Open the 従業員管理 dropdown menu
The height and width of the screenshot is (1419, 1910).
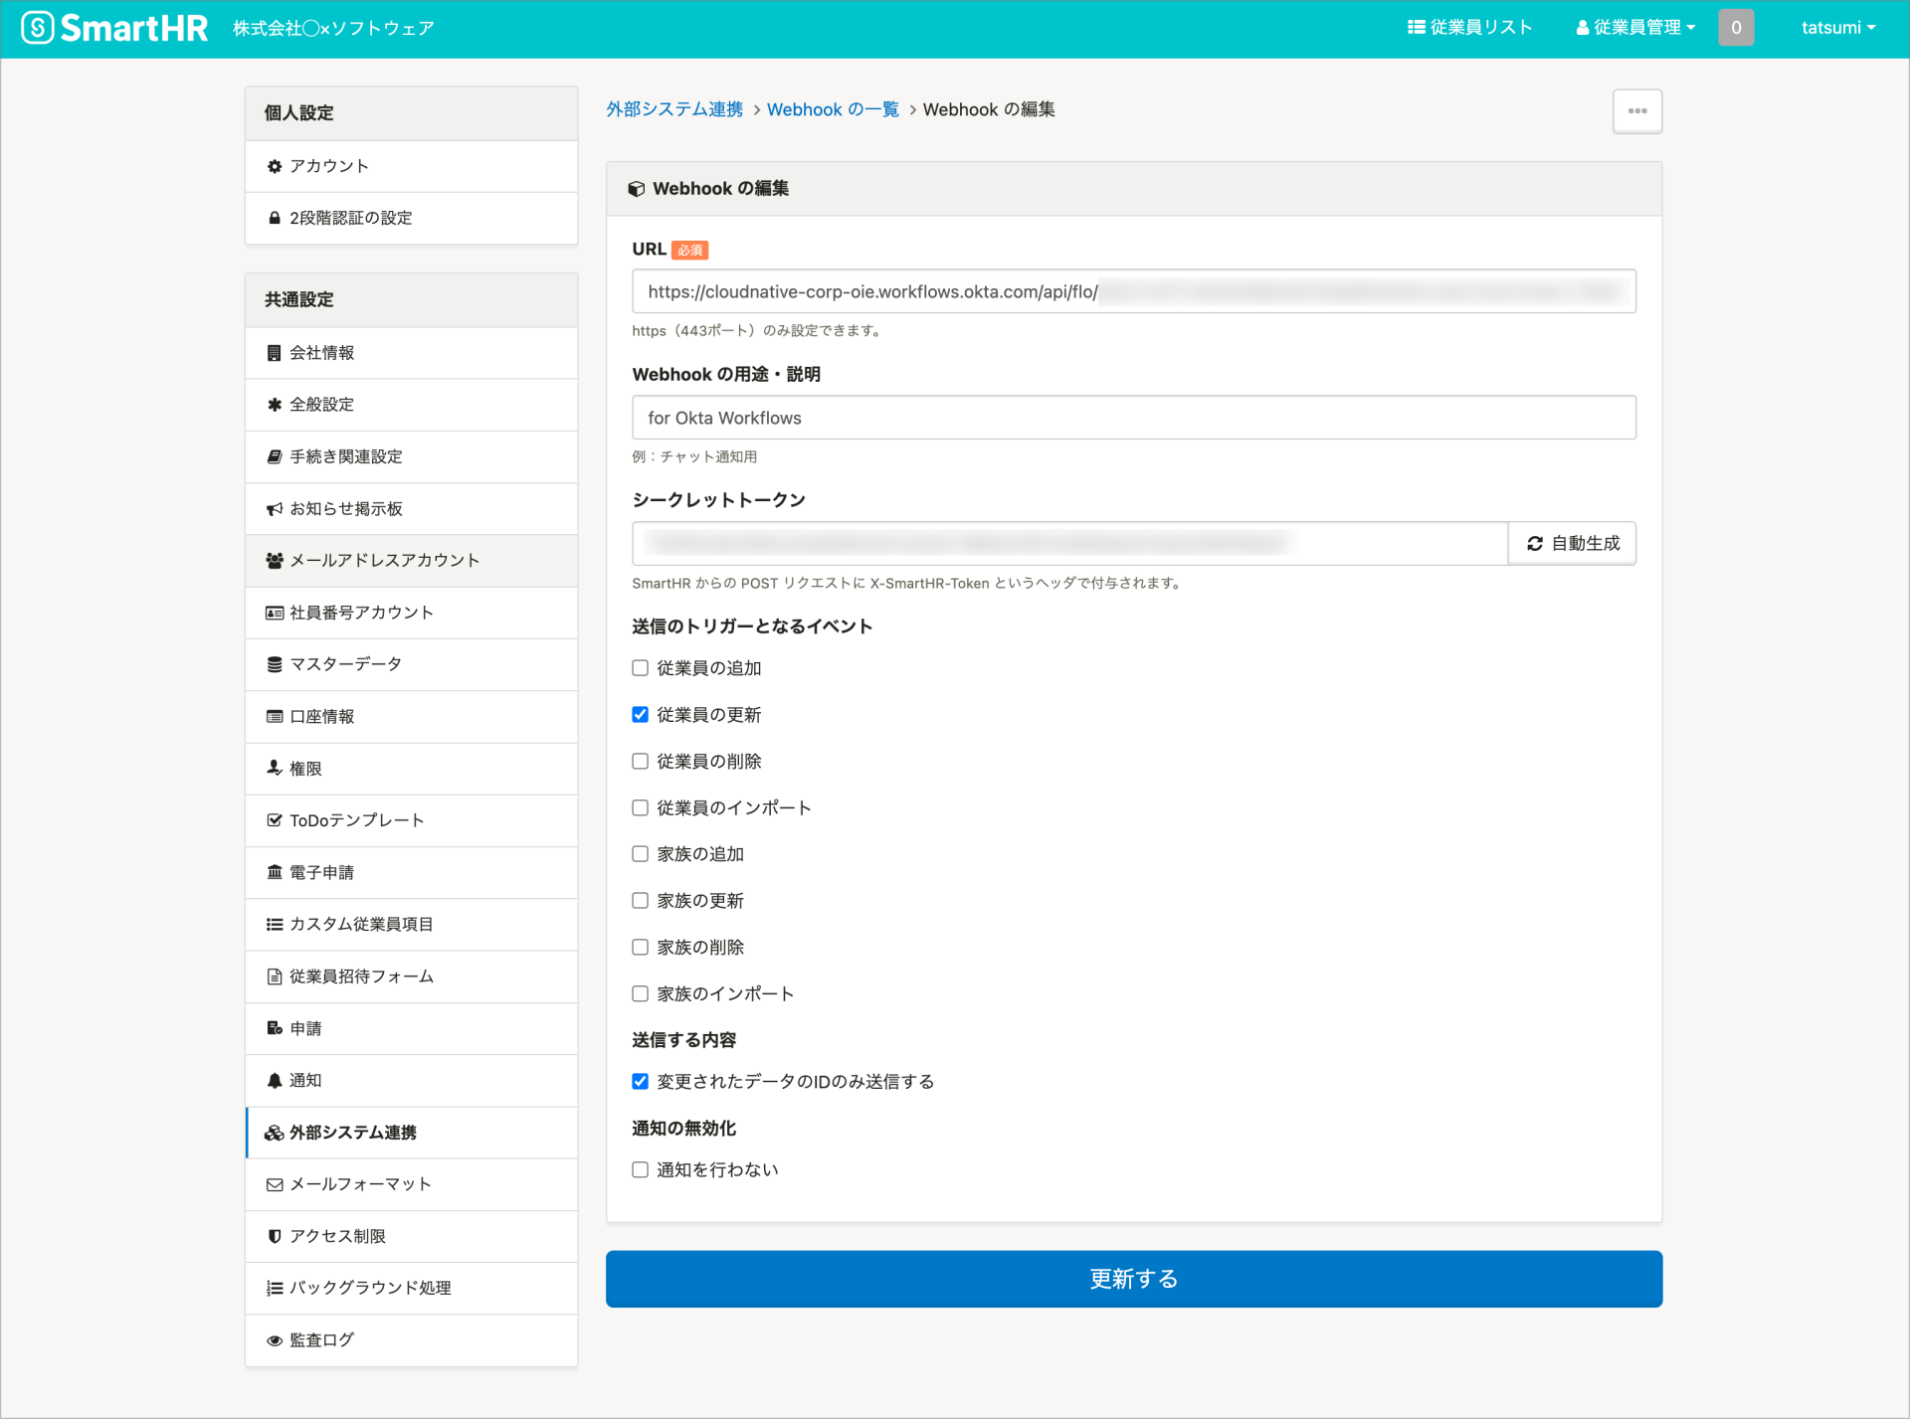[x=1634, y=27]
